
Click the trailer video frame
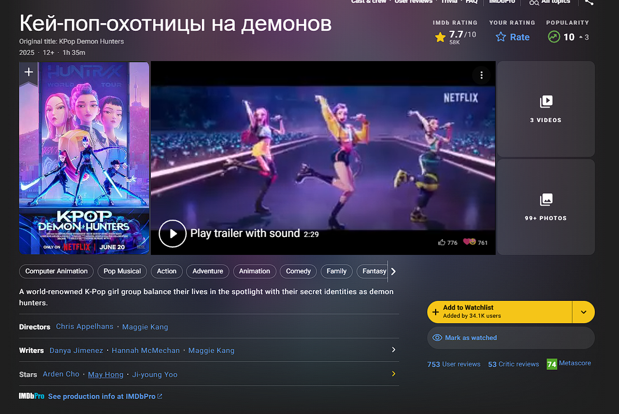323,158
